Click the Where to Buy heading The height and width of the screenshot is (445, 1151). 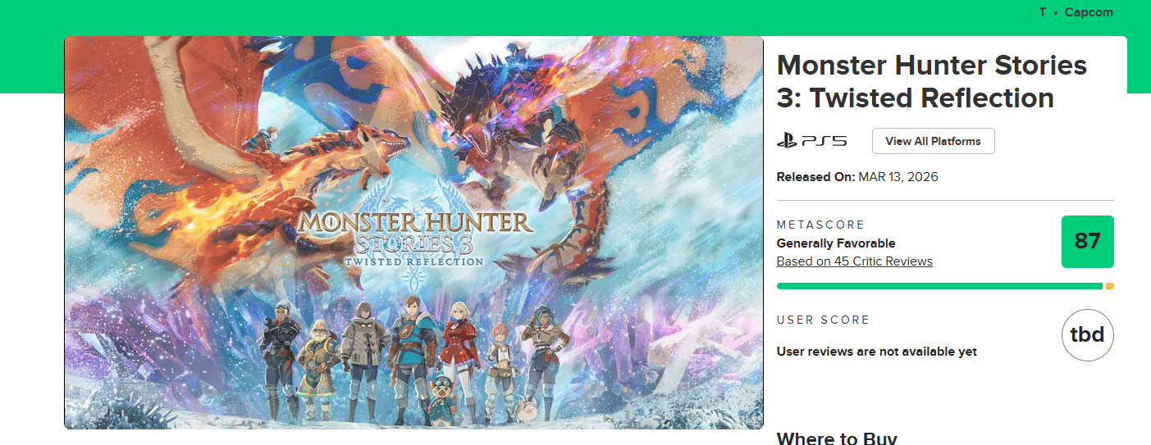tap(836, 438)
